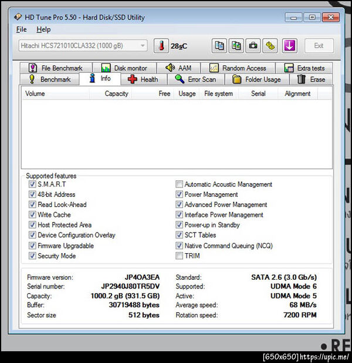Viewport: 352px width, 363px height.
Task: Select firmware version value JP4OA3EA
Action: [x=142, y=277]
